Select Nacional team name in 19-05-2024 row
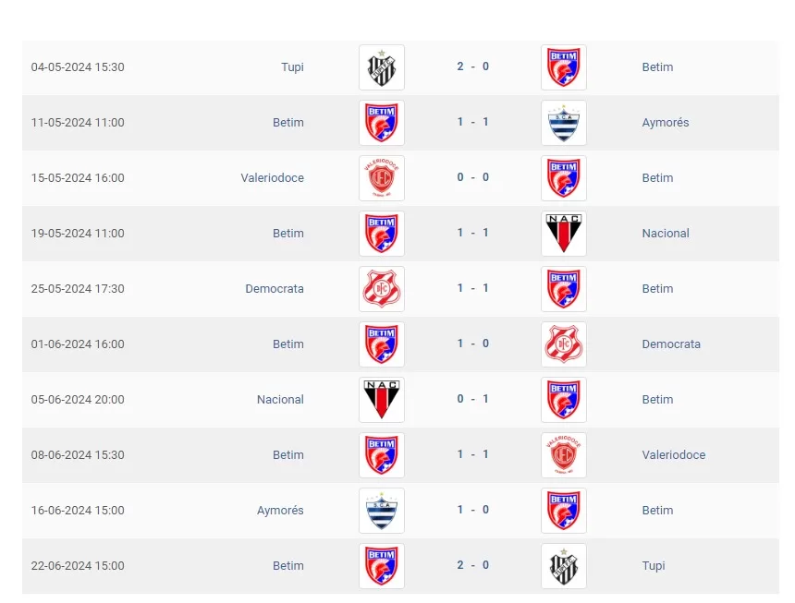795x603 pixels. point(666,234)
